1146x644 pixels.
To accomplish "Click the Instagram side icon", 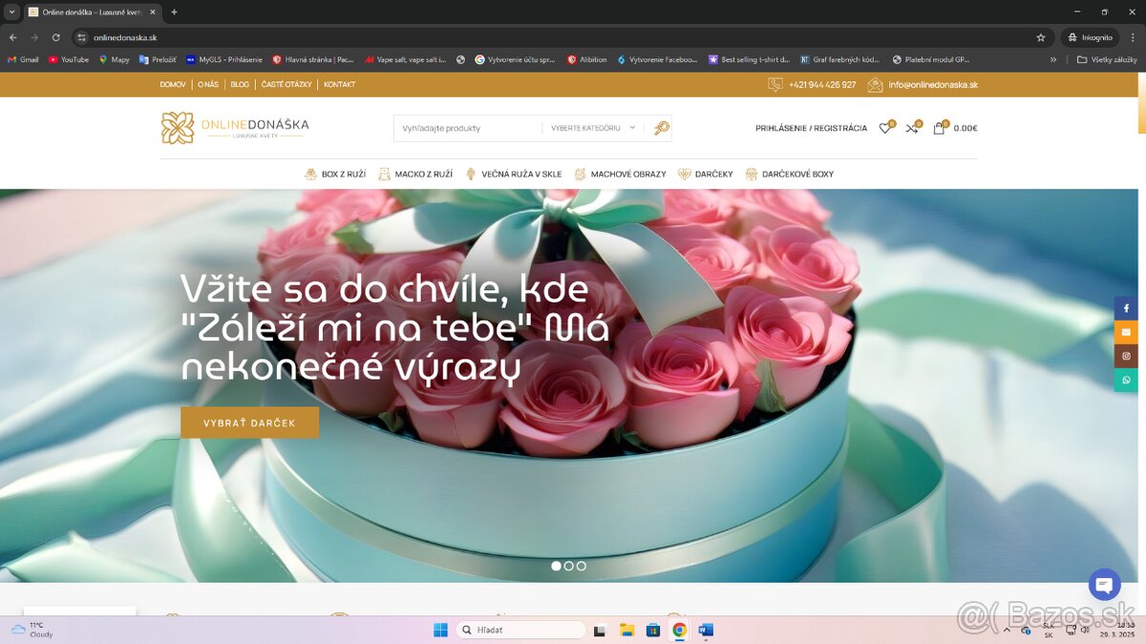I will coord(1126,356).
